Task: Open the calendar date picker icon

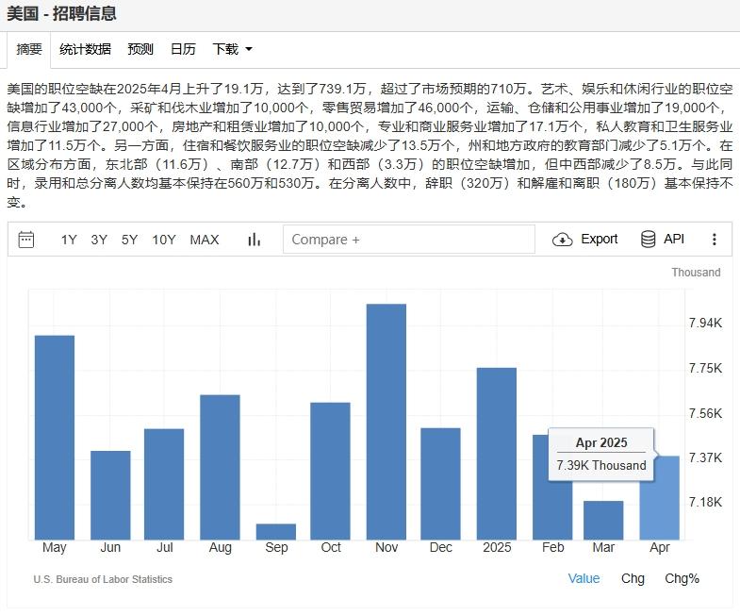Action: [26, 240]
